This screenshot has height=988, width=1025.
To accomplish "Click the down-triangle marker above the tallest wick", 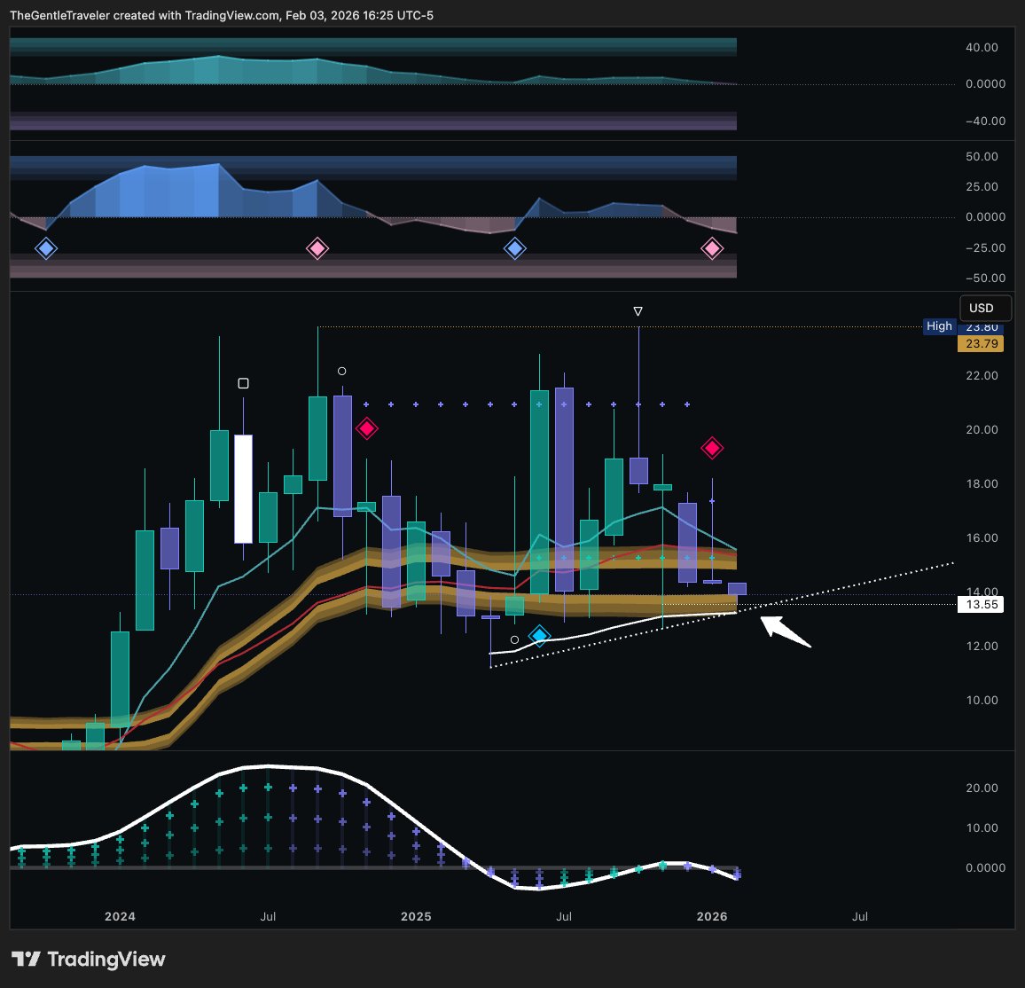I will [x=638, y=311].
